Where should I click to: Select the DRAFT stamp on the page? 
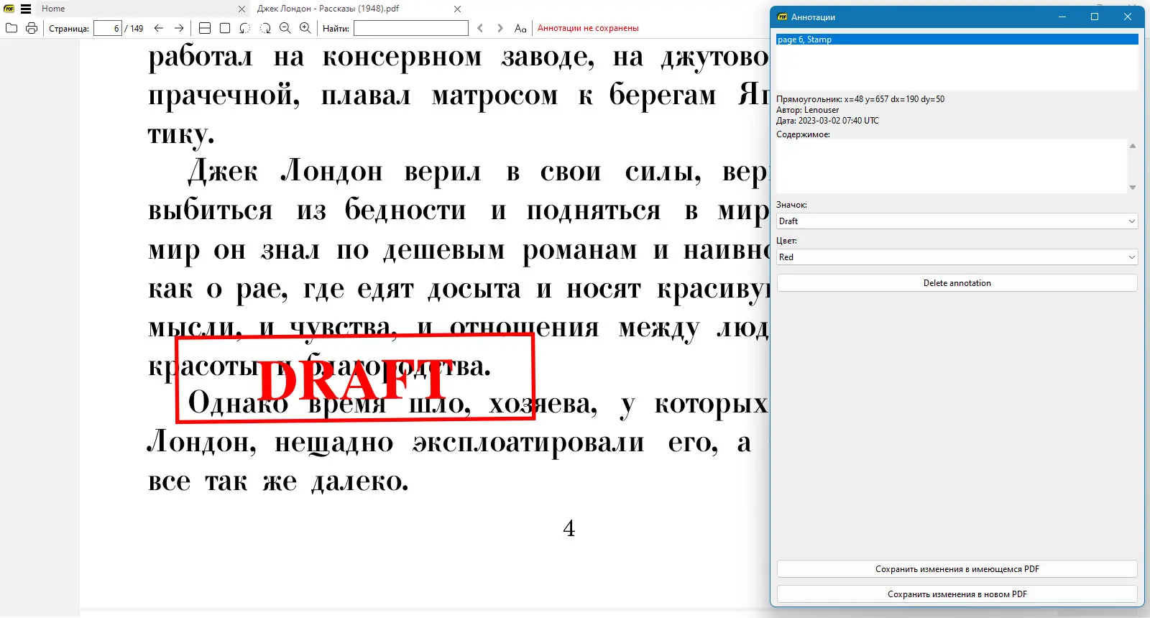(356, 379)
